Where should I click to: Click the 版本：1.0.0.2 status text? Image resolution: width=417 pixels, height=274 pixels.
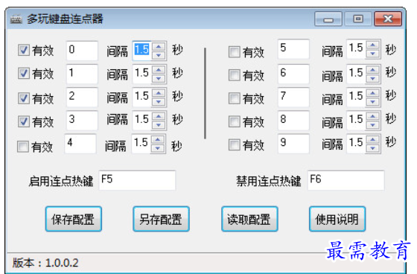[x=45, y=263]
